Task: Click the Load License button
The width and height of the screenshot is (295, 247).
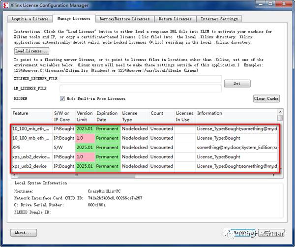Action: [x=31, y=51]
